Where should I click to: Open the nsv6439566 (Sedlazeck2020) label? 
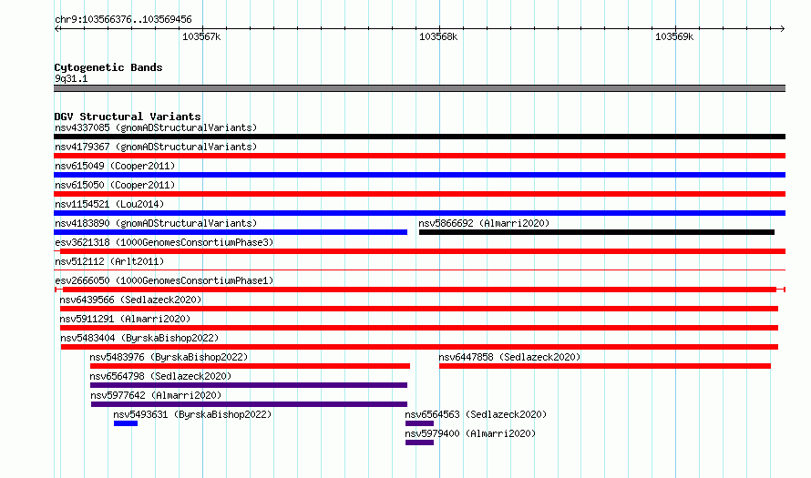coord(130,300)
